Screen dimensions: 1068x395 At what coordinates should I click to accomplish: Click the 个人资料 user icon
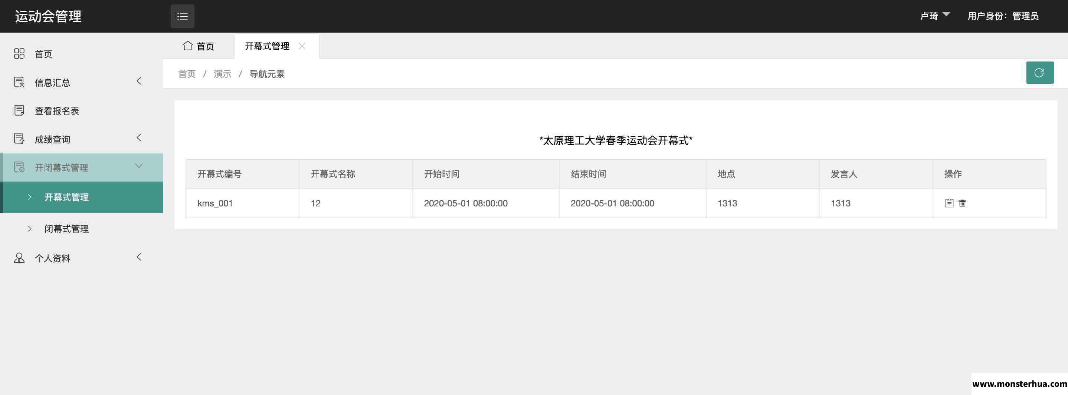pyautogui.click(x=19, y=258)
